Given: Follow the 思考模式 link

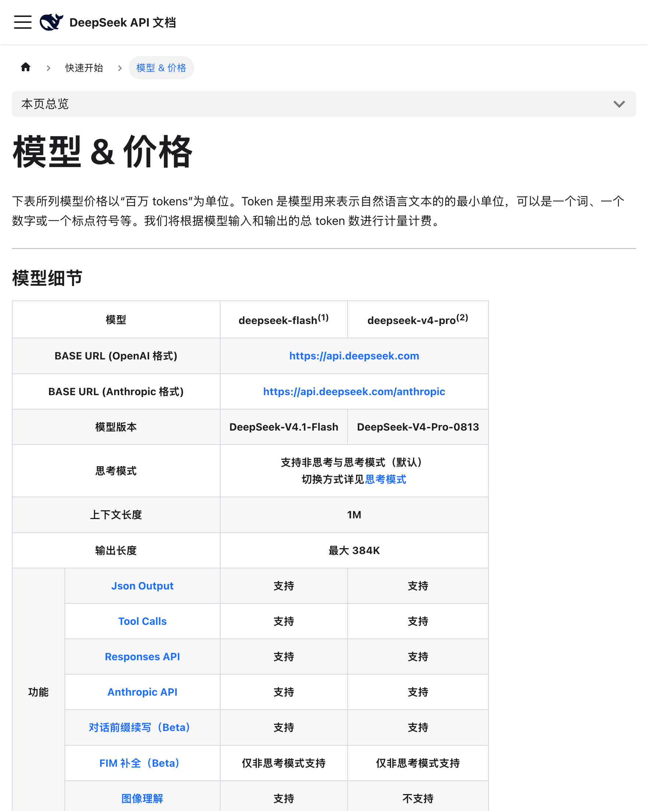Looking at the screenshot, I should pyautogui.click(x=385, y=479).
